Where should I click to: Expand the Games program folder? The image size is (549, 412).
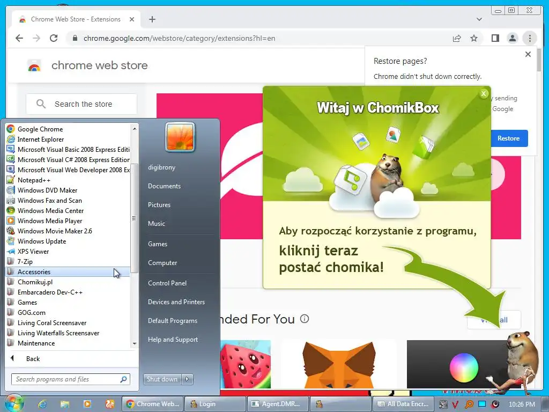[68, 302]
